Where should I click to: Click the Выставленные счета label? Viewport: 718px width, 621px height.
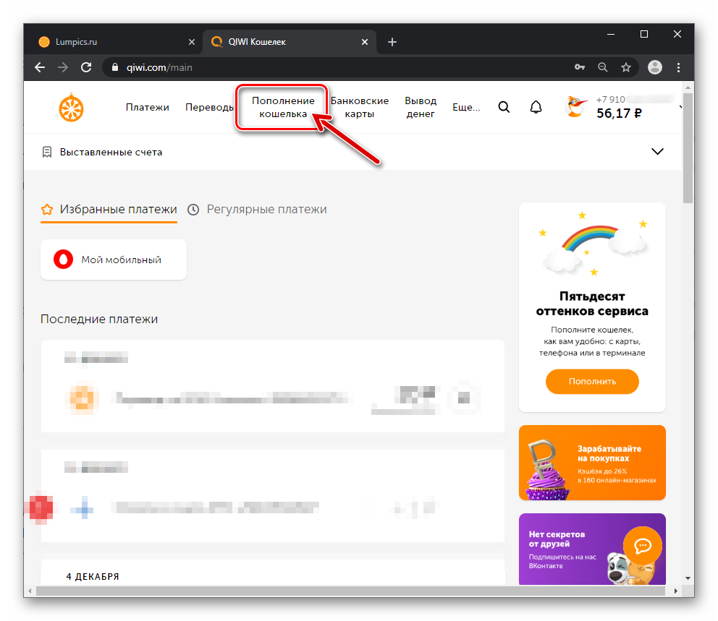[x=111, y=153]
